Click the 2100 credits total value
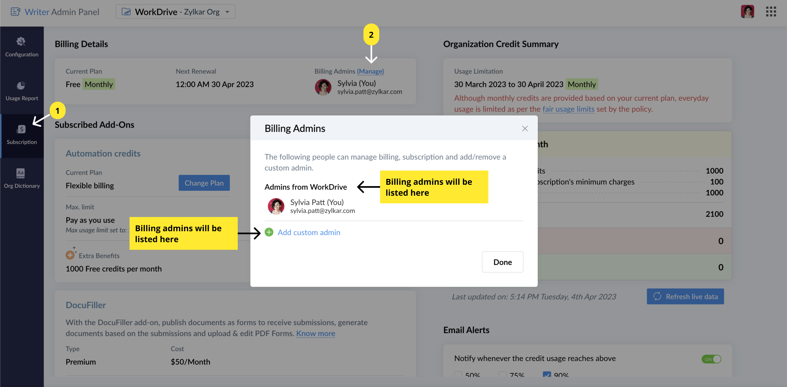 (714, 214)
